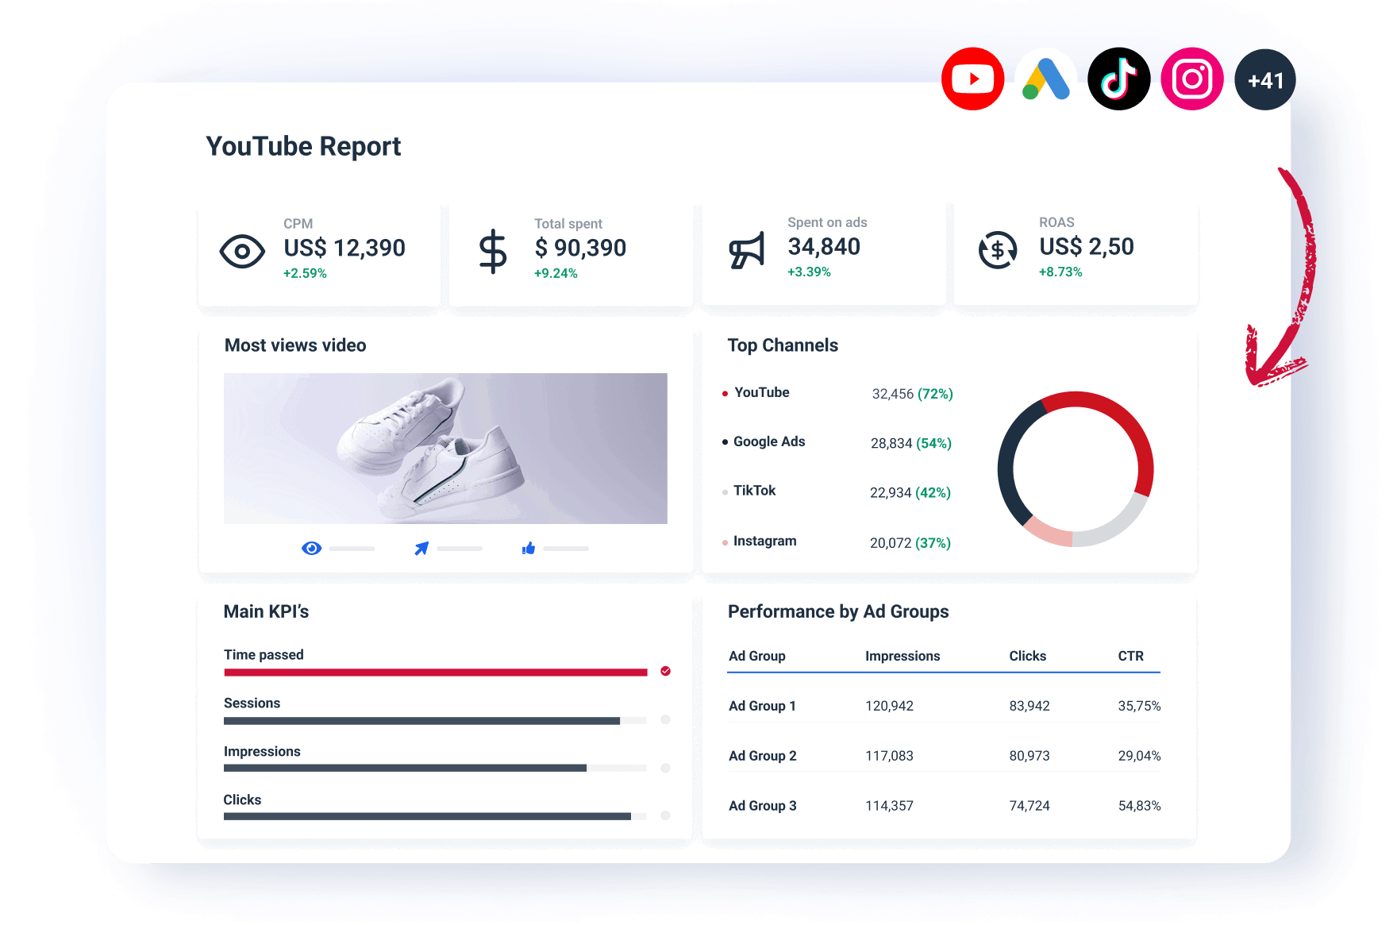The width and height of the screenshot is (1397, 925).
Task: Click the red check marker for Time passed
Action: click(x=665, y=671)
